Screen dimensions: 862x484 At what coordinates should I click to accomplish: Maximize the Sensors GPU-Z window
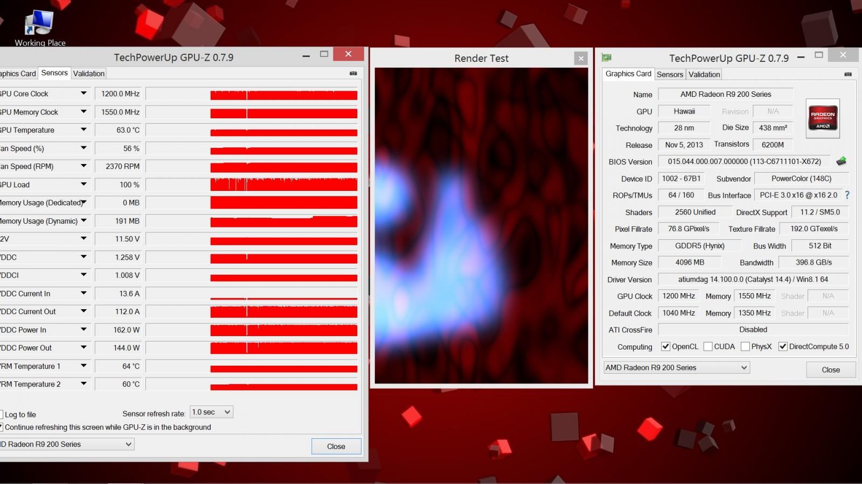point(324,54)
